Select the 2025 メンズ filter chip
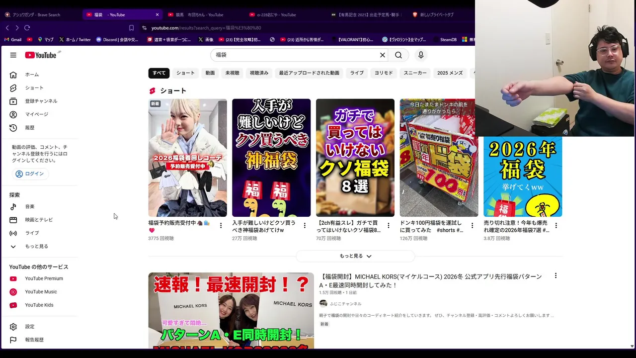The width and height of the screenshot is (636, 358). pyautogui.click(x=450, y=73)
